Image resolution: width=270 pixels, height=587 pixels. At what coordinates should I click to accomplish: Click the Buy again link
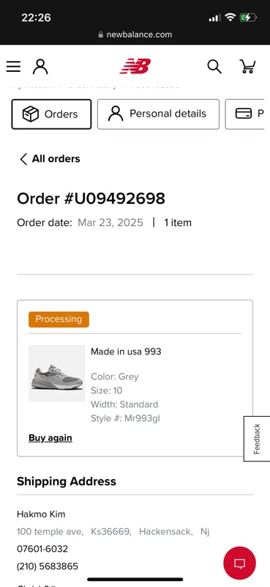(x=50, y=437)
